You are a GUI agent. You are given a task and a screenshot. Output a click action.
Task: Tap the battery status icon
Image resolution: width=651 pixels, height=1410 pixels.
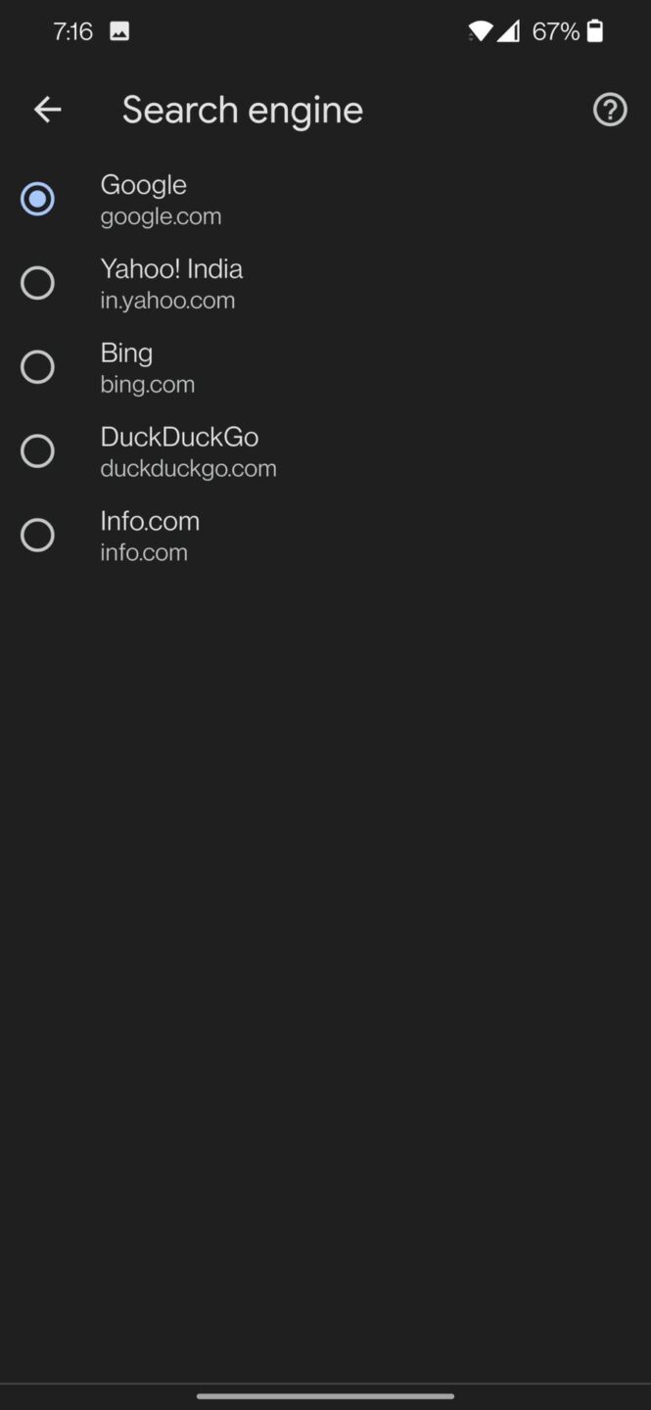tap(596, 30)
